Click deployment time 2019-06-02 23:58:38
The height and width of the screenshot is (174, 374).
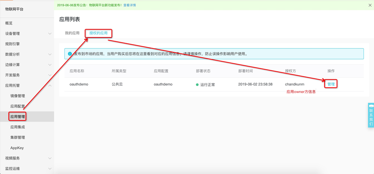pyautogui.click(x=255, y=84)
